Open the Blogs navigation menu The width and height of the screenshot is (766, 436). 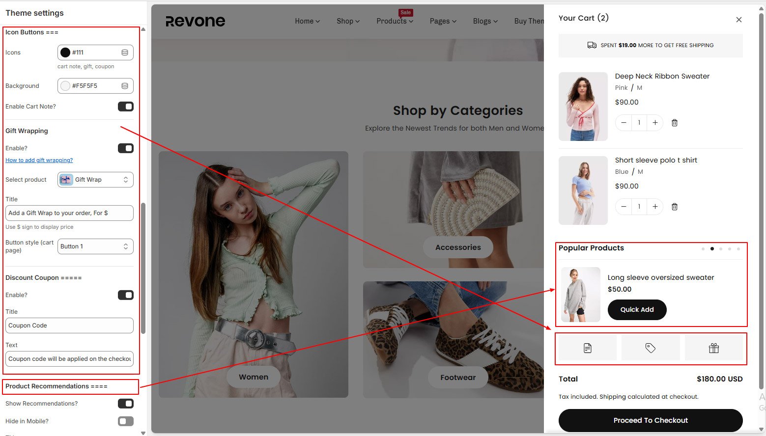coord(485,21)
